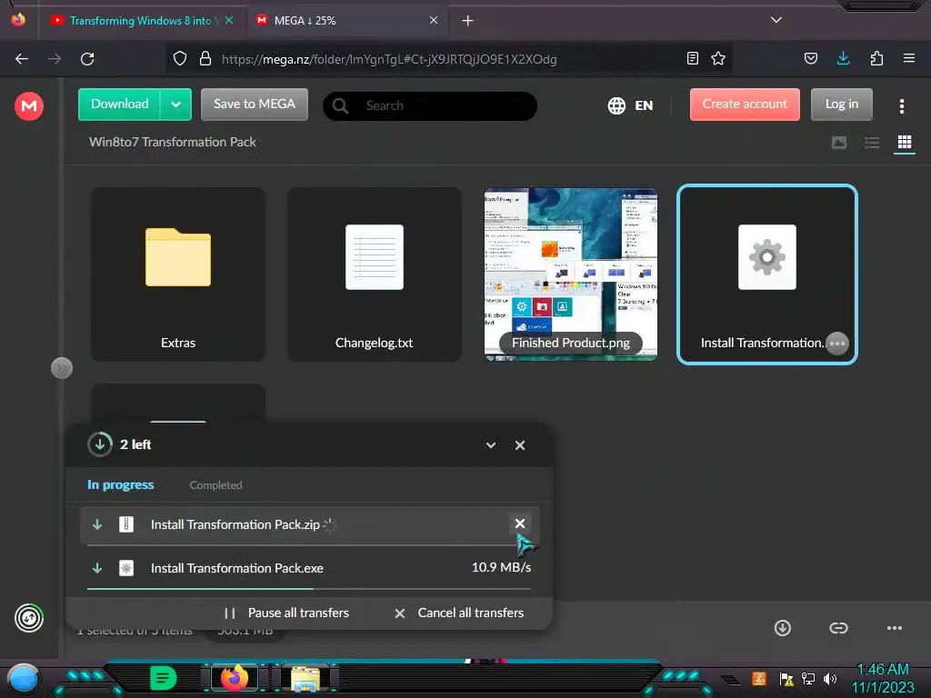Click Pause all transfers
This screenshot has width=931, height=698.
[x=286, y=613]
